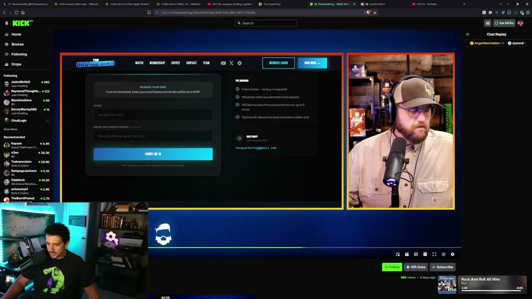The width and height of the screenshot is (532, 299).
Task: Switch to the Coffee Brand Coffee, LLC tab
Action: click(x=180, y=4)
